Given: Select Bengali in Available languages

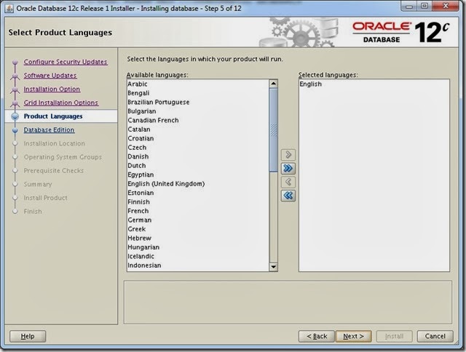Looking at the screenshot, I should [197, 93].
